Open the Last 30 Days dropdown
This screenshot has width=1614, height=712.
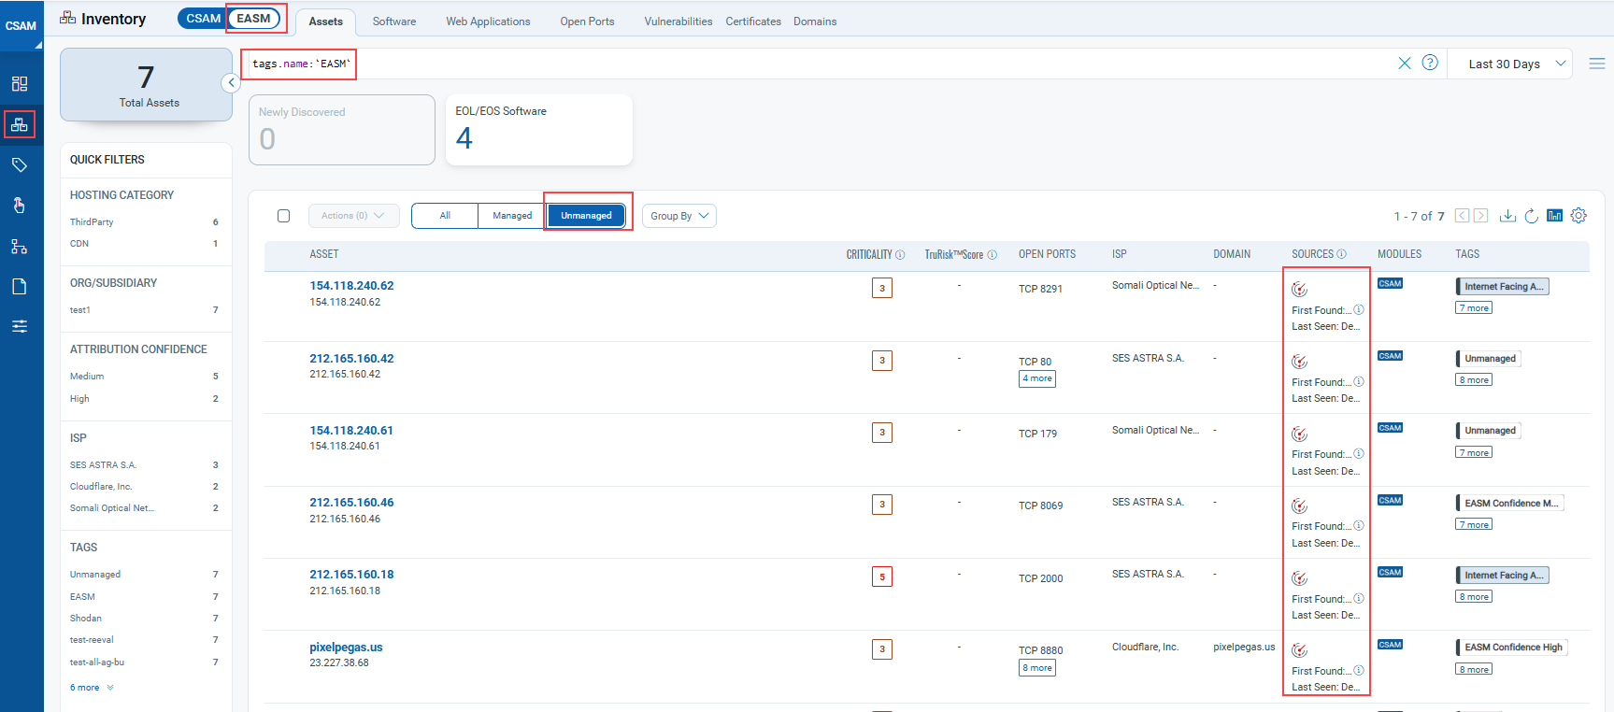(1515, 64)
